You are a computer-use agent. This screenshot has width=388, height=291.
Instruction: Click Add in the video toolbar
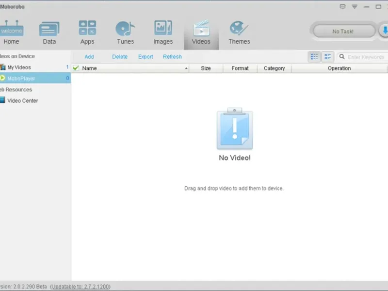pos(89,57)
